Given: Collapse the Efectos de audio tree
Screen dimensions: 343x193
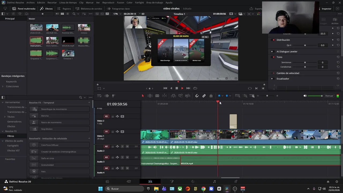Looking at the screenshot, I should (x=3, y=141).
